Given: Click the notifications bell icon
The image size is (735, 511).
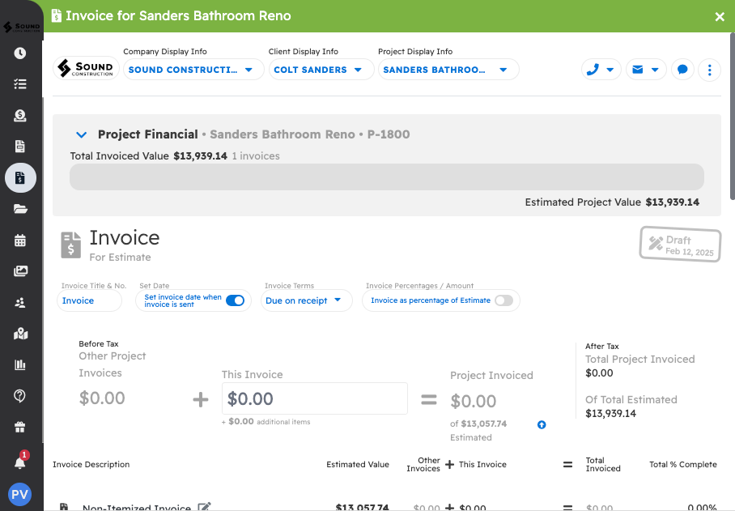Looking at the screenshot, I should [x=20, y=462].
